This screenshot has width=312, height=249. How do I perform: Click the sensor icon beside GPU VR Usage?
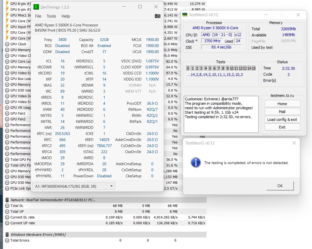click(x=7, y=107)
